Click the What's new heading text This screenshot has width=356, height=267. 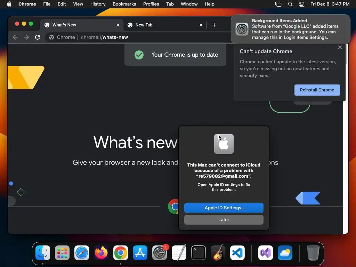tap(136, 142)
